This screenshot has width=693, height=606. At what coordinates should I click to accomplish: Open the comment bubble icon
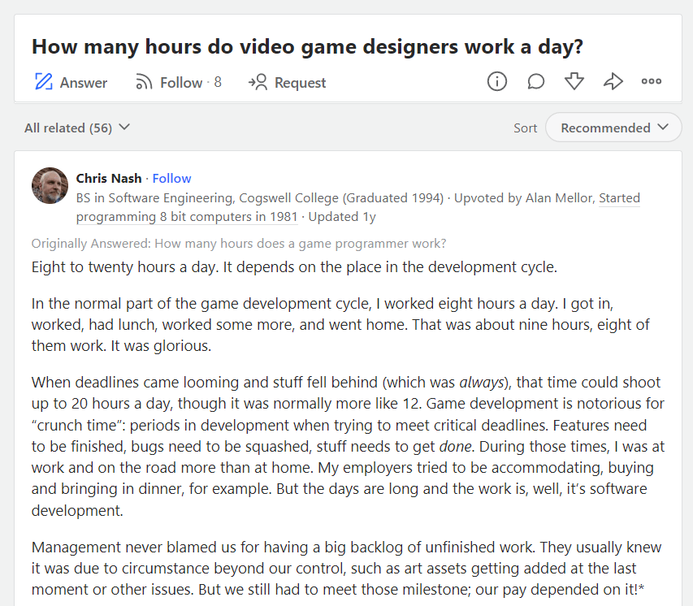536,81
